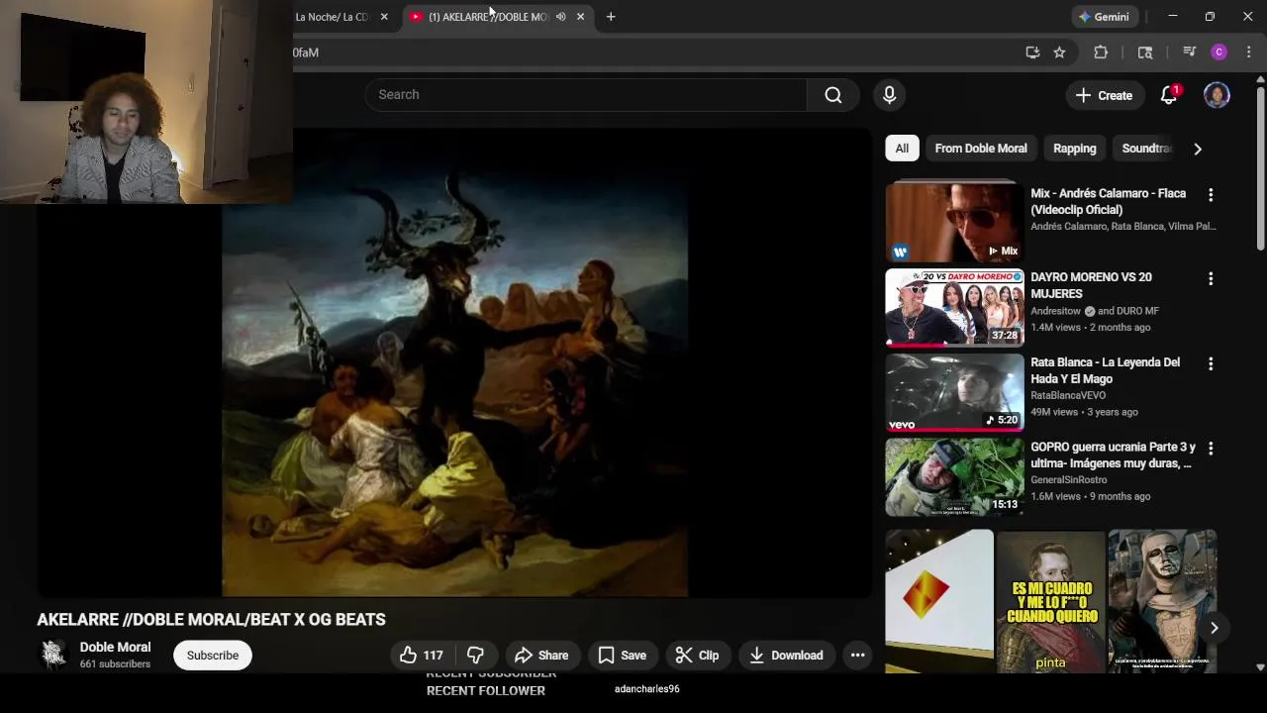This screenshot has width=1267, height=713.
Task: Open the Doble Moral channel avatar
Action: click(53, 655)
